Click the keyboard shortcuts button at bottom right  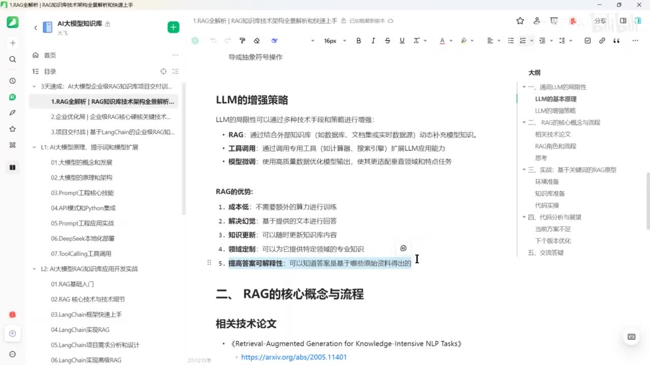(631, 337)
